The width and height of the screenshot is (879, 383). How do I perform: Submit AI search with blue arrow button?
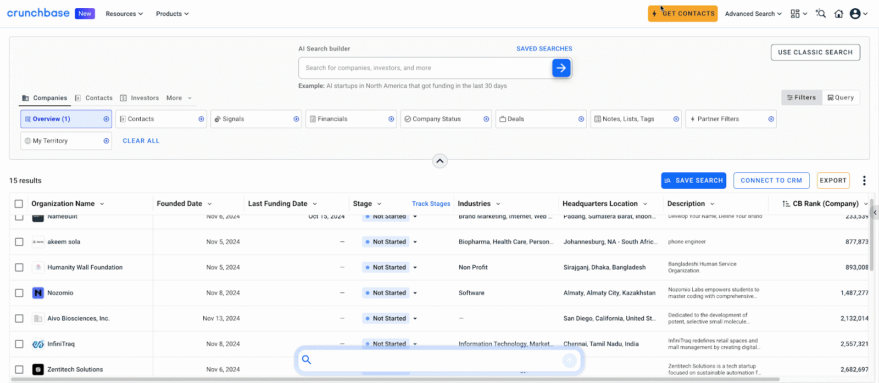(561, 68)
